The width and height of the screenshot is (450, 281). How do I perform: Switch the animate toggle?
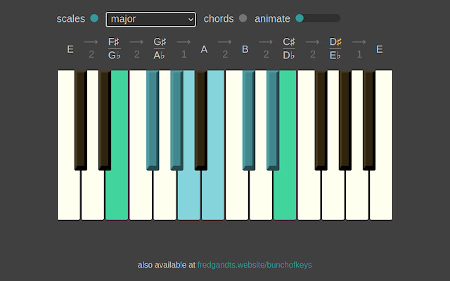pos(300,18)
